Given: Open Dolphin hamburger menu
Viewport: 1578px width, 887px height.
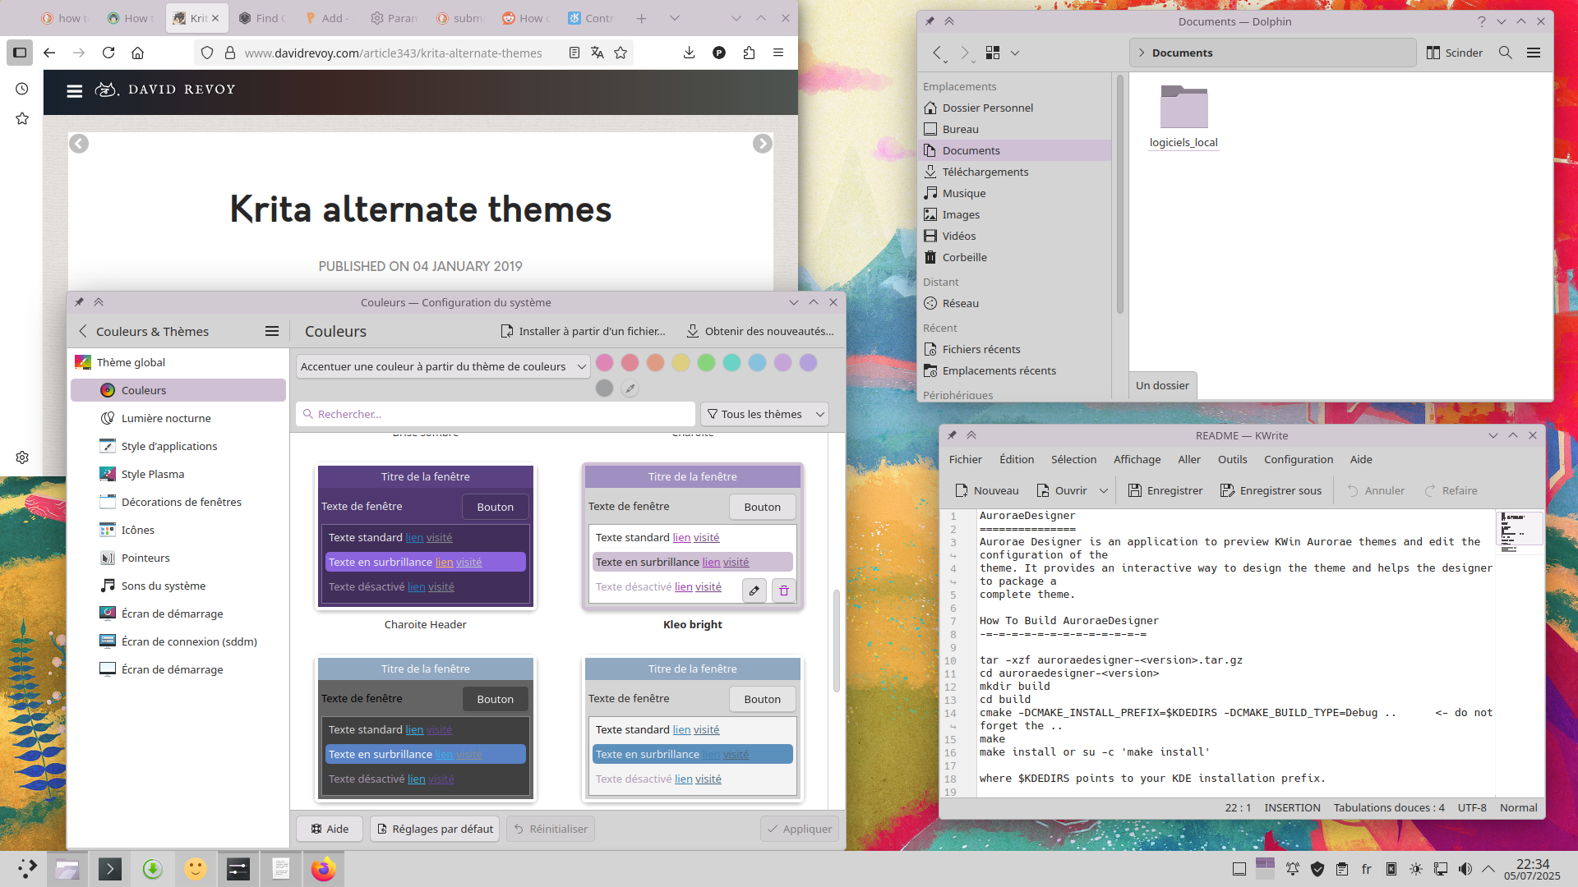Looking at the screenshot, I should coord(1534,53).
